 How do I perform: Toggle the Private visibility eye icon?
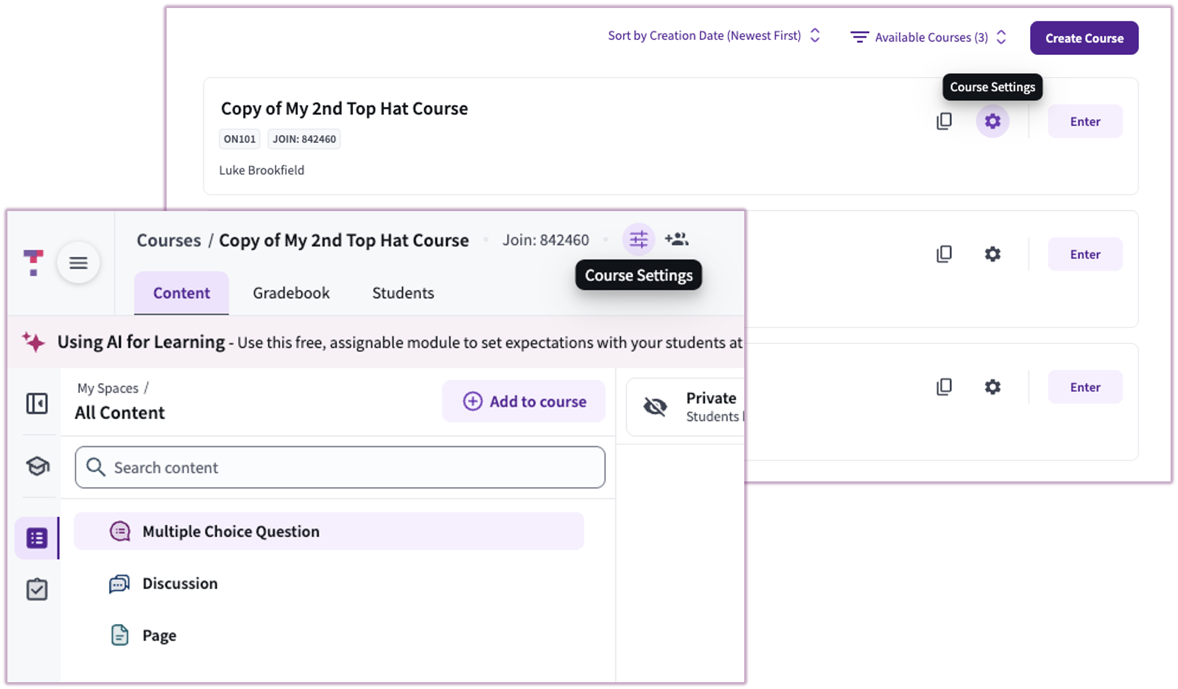point(655,407)
